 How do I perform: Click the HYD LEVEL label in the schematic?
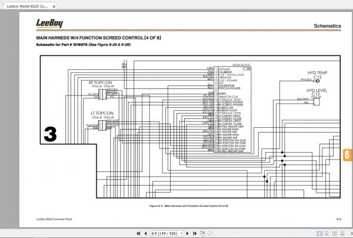[x=317, y=90]
